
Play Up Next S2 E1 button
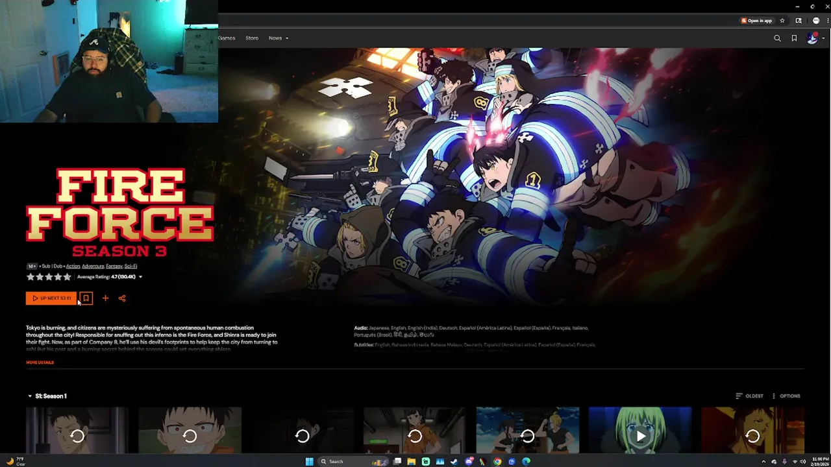point(51,298)
